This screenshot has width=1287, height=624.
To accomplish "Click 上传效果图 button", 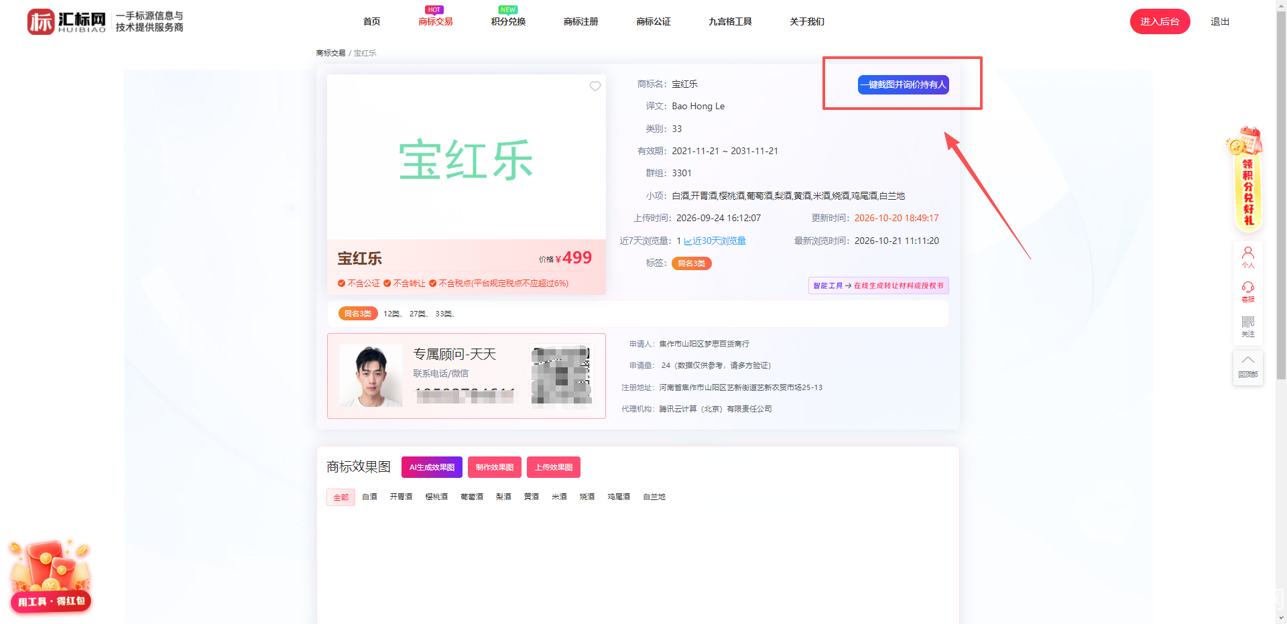I will click(554, 467).
